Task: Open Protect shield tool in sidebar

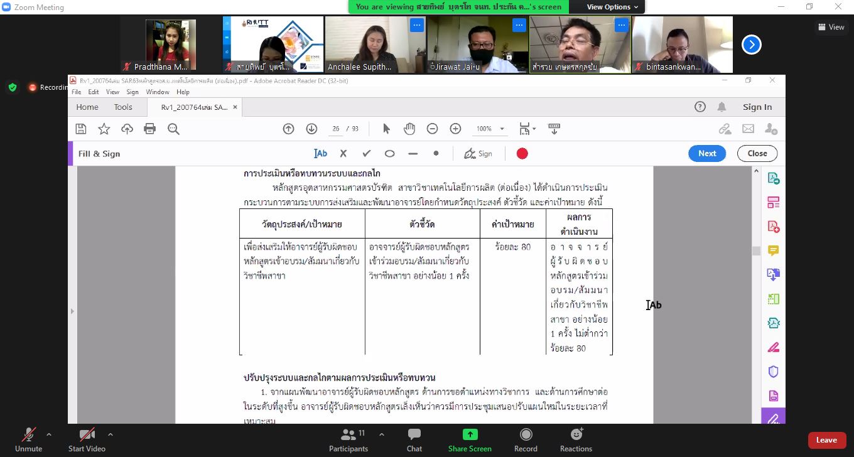Action: (x=774, y=372)
